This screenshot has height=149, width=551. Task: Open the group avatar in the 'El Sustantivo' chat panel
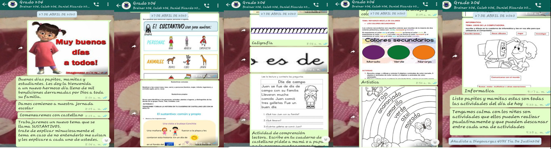[126, 5]
